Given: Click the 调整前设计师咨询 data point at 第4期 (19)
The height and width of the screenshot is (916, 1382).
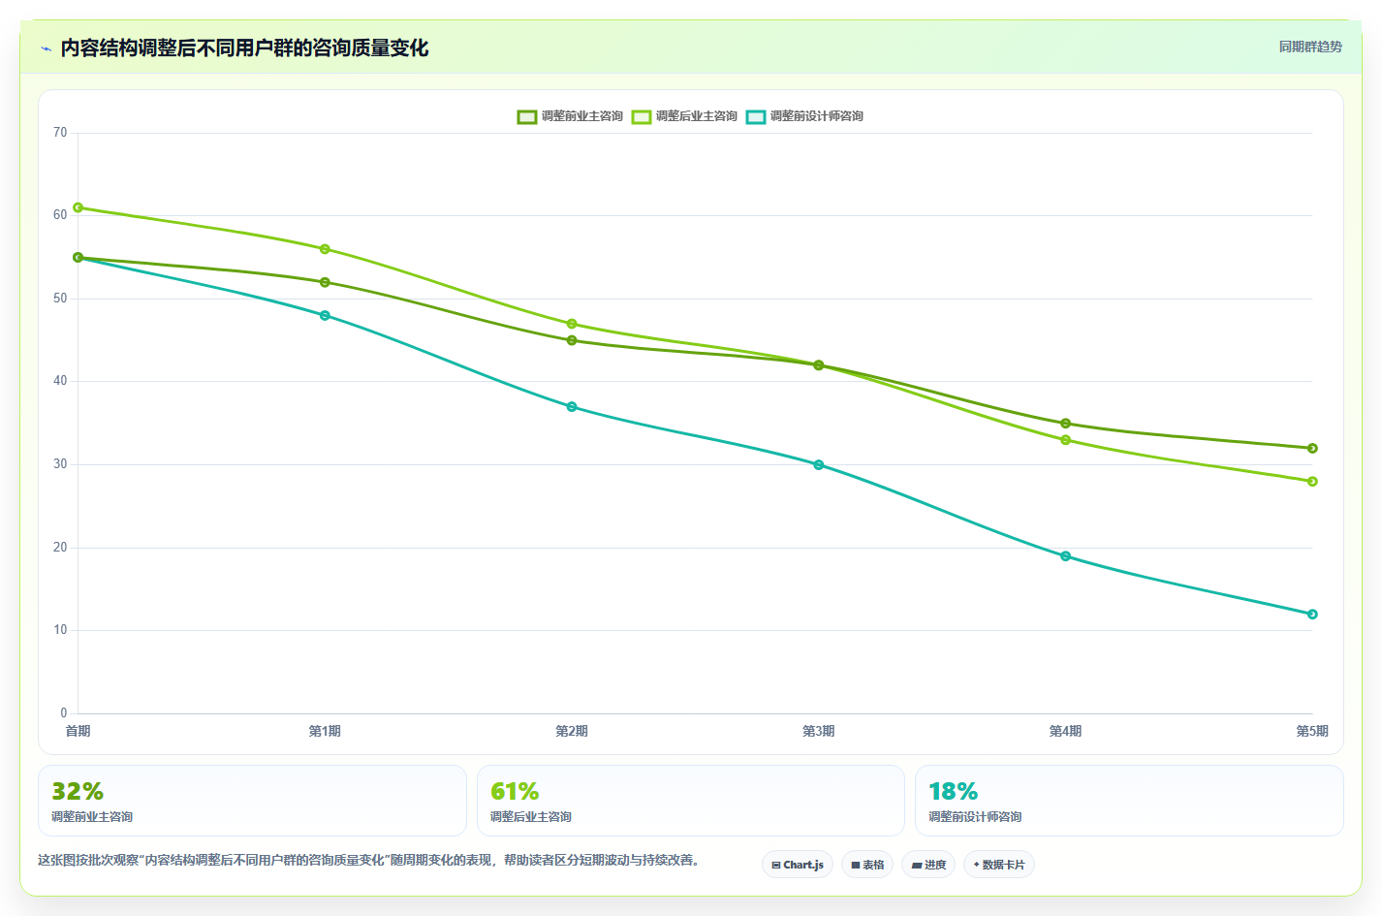Looking at the screenshot, I should coord(1066,556).
